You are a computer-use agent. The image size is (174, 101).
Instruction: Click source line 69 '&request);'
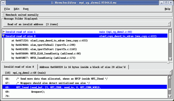click(x=38, y=92)
